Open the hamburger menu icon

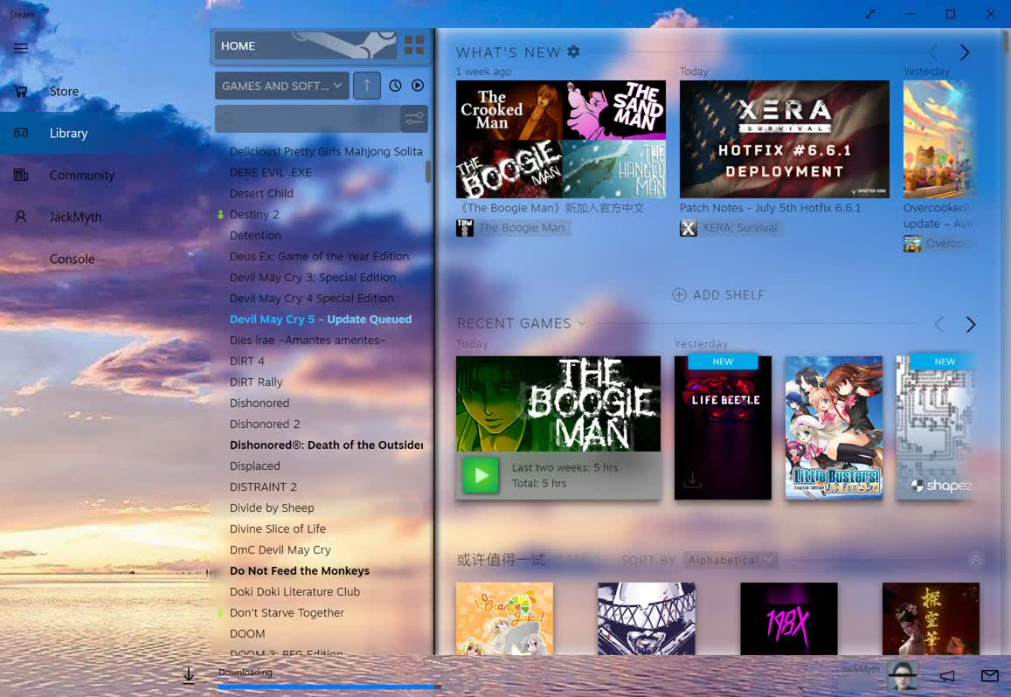coord(21,48)
